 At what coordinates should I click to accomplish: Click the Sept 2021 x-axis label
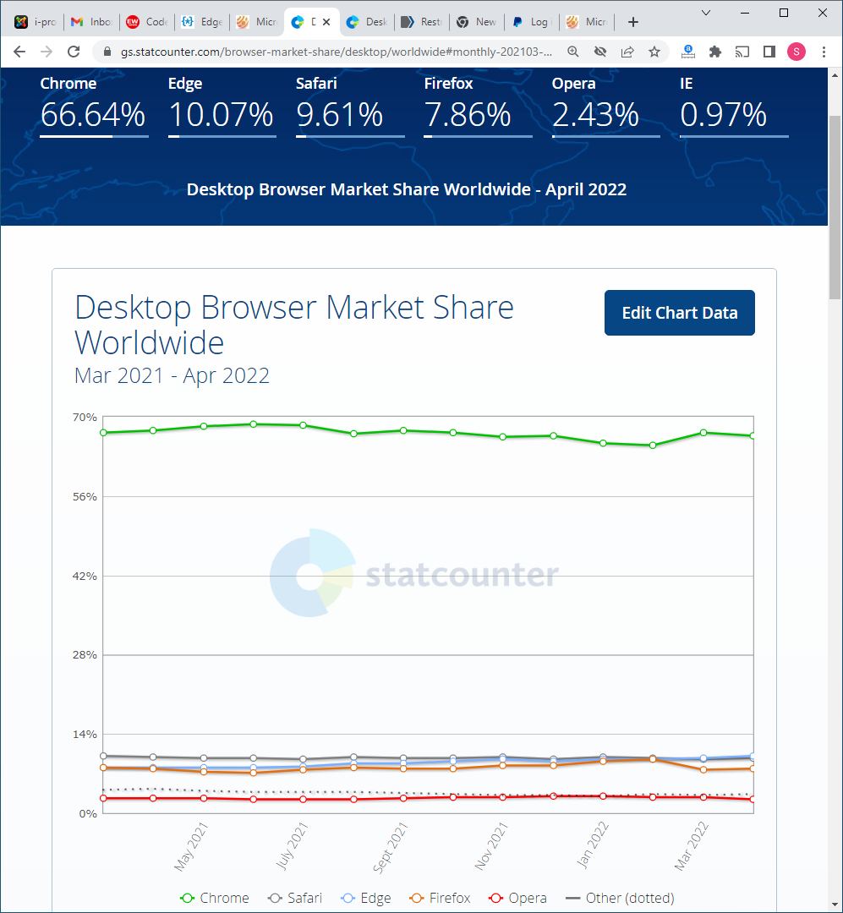(x=391, y=847)
